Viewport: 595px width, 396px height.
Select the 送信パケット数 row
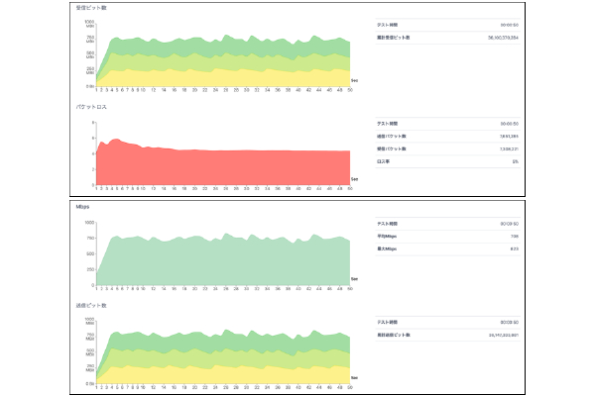point(446,136)
